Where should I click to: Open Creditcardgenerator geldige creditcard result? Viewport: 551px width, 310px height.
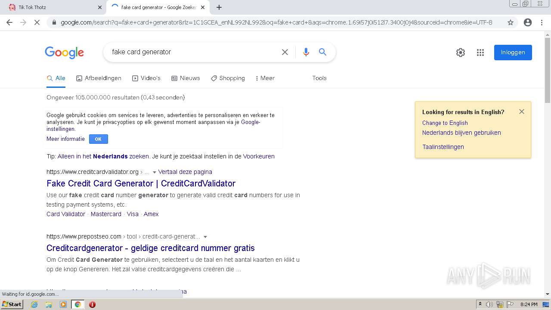click(x=151, y=248)
